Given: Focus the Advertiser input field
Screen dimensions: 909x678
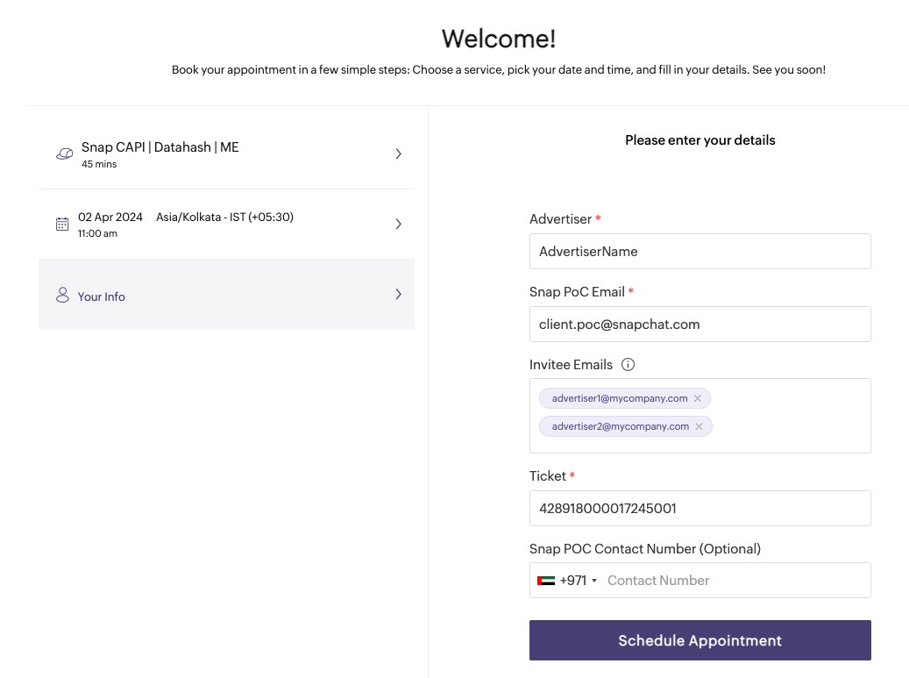Looking at the screenshot, I should click(700, 251).
